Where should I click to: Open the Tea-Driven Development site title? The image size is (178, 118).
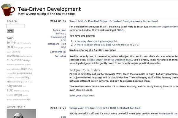coord(49,9)
